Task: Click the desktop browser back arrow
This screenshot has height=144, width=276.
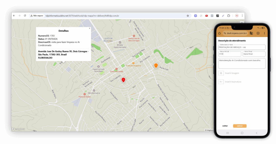Action: tap(14, 16)
